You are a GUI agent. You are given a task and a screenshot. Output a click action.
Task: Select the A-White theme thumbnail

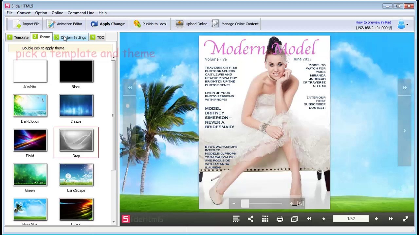(x=30, y=71)
